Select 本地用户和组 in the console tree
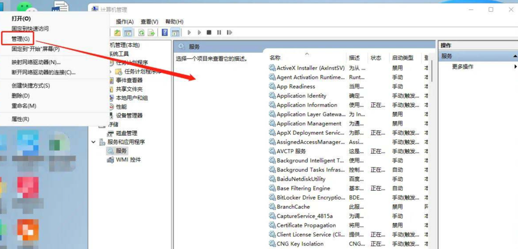 click(x=132, y=98)
